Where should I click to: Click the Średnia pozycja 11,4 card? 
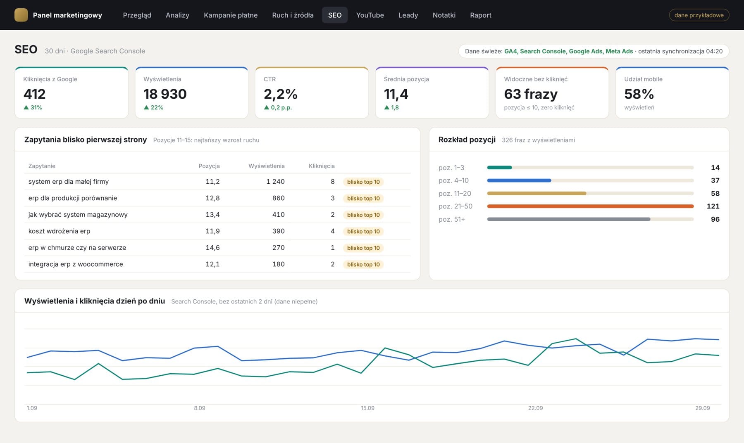point(432,92)
